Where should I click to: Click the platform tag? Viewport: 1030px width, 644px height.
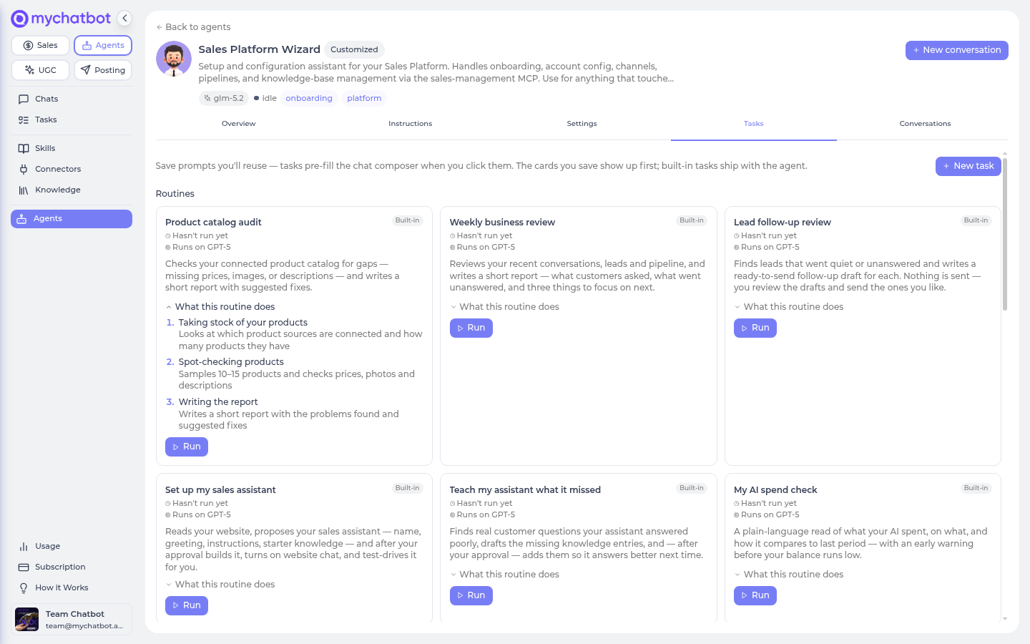tap(364, 98)
